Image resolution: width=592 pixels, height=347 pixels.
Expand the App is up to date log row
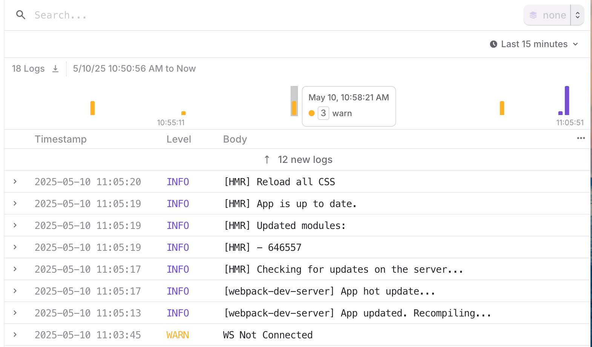pos(15,204)
